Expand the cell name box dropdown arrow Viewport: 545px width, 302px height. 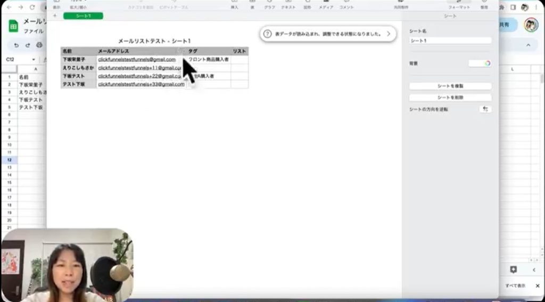coord(34,60)
